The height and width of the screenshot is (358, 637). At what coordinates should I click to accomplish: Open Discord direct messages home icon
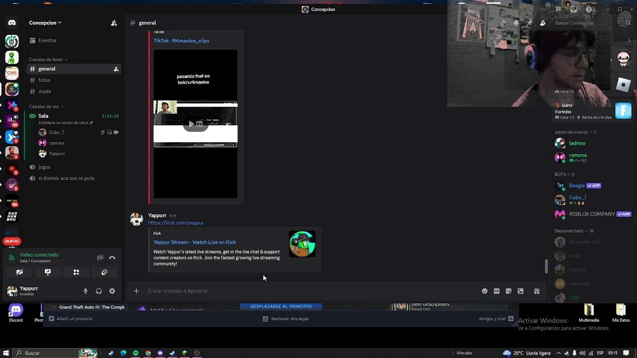tap(12, 23)
